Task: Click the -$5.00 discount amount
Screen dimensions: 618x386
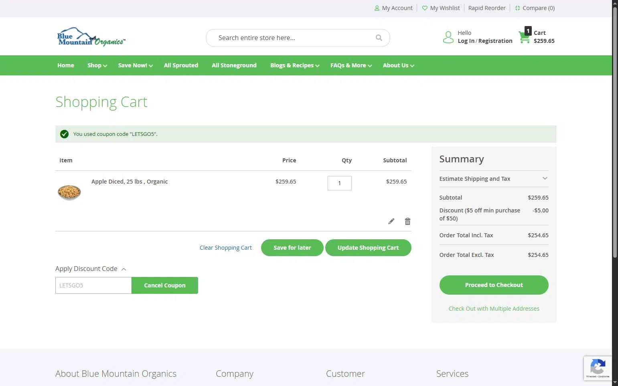Action: (541, 210)
